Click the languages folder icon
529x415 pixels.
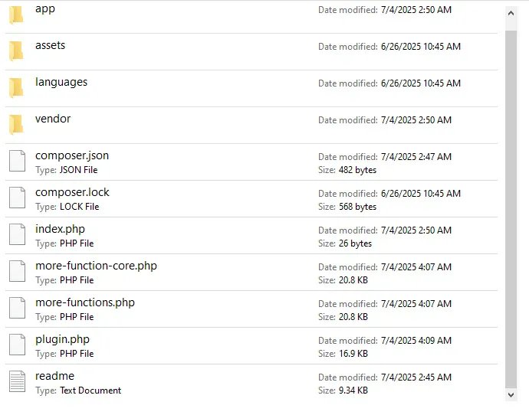pos(16,88)
